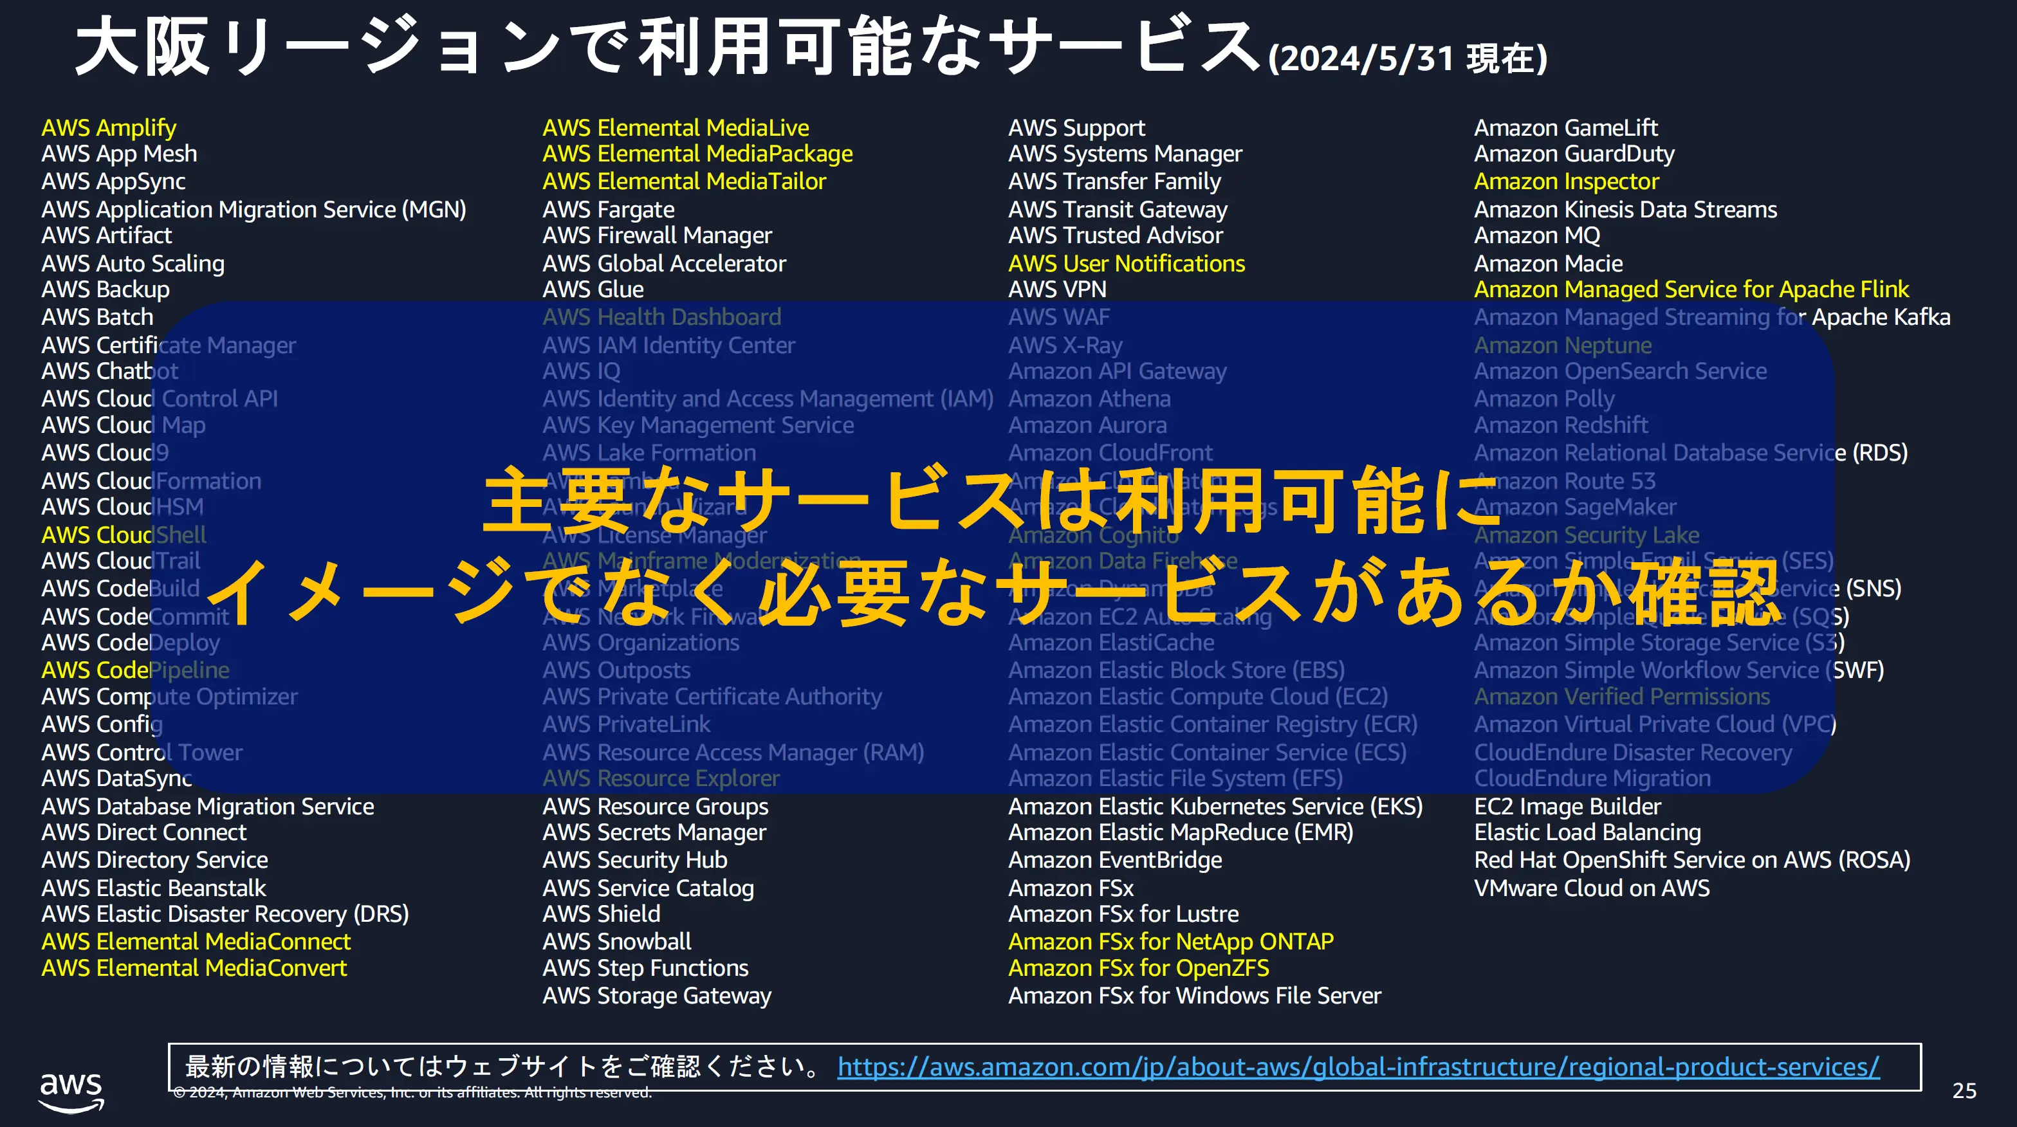
Task: Click 'AWS Transfer Family' text
Action: 1115,181
